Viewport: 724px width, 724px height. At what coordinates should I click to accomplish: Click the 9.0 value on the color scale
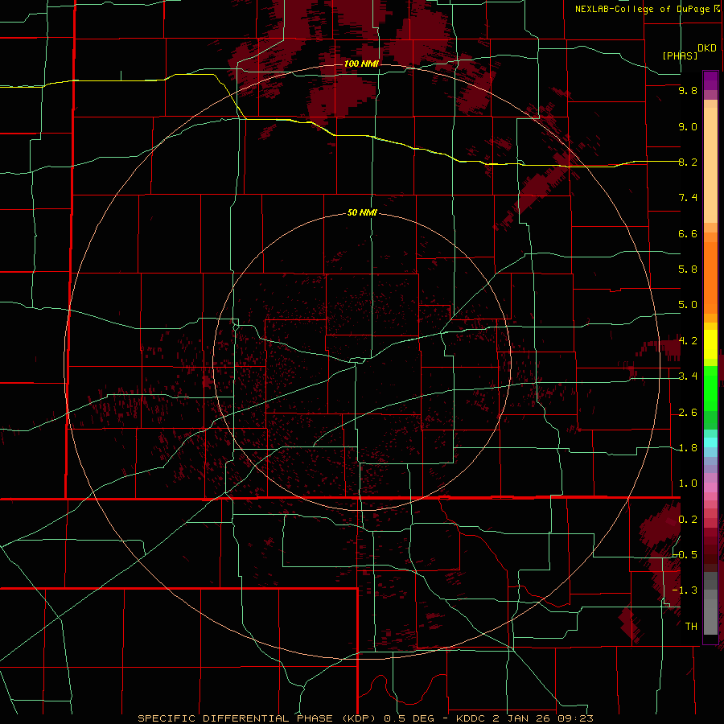click(x=688, y=126)
